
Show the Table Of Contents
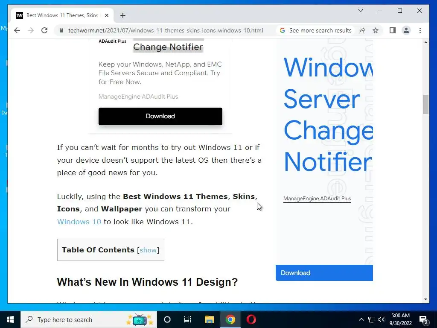[148, 250]
